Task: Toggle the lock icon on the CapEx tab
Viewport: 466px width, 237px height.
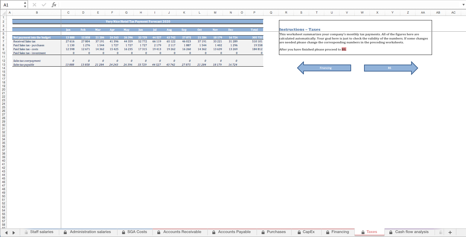Action: coord(299,232)
